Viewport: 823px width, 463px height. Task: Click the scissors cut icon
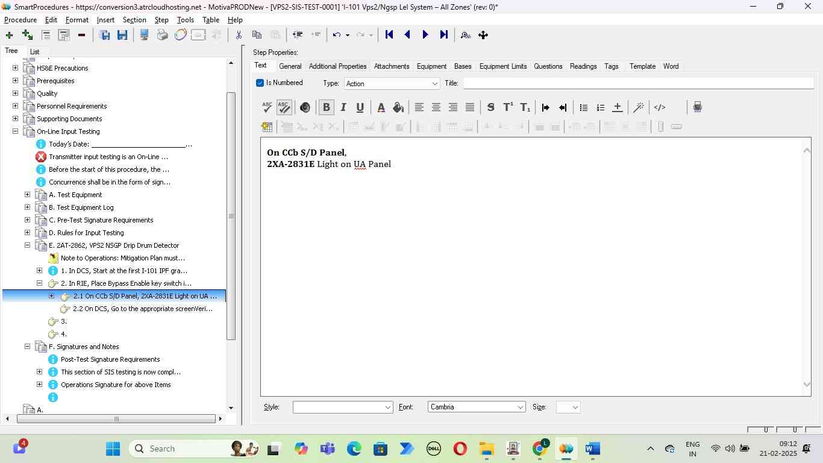tap(239, 35)
